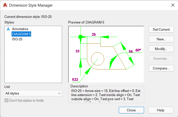Click the Set Current button
This screenshot has width=178, height=117.
pos(161,29)
